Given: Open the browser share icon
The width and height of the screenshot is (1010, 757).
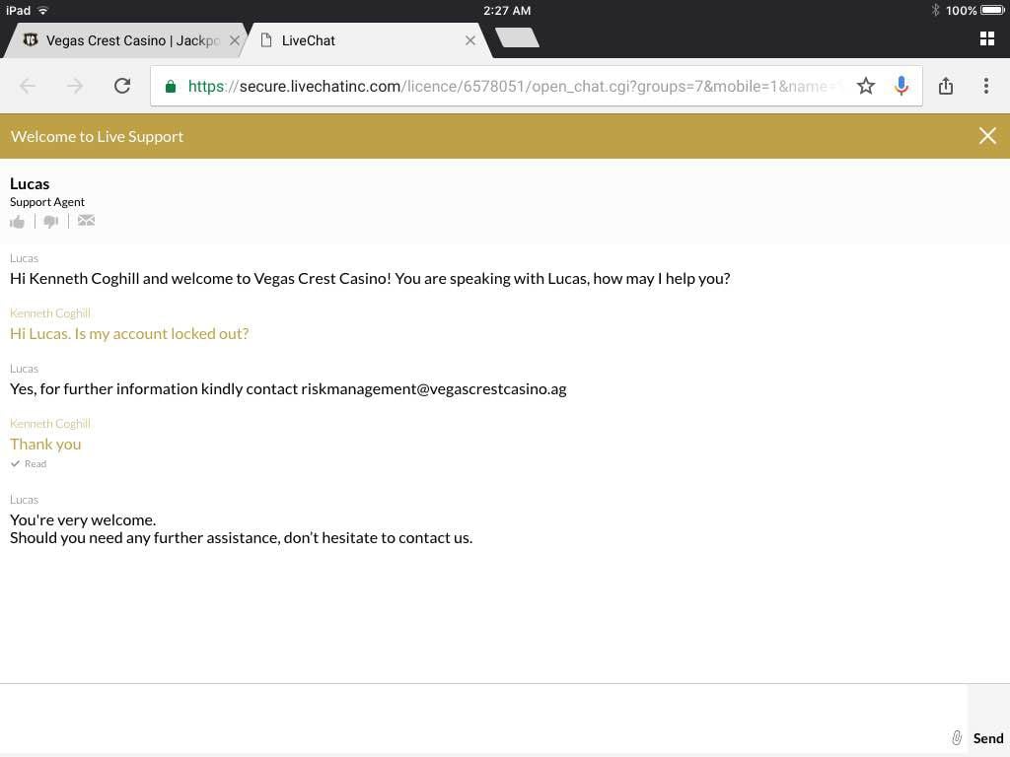Looking at the screenshot, I should 946,86.
